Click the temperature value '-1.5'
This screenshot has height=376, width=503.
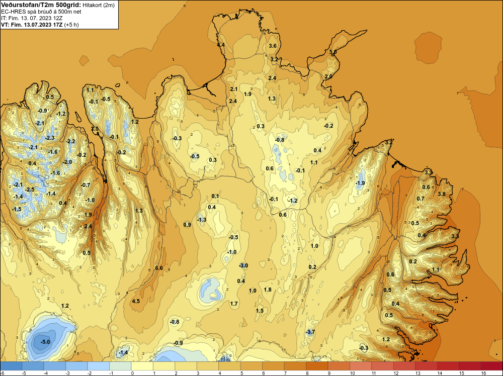17,209
